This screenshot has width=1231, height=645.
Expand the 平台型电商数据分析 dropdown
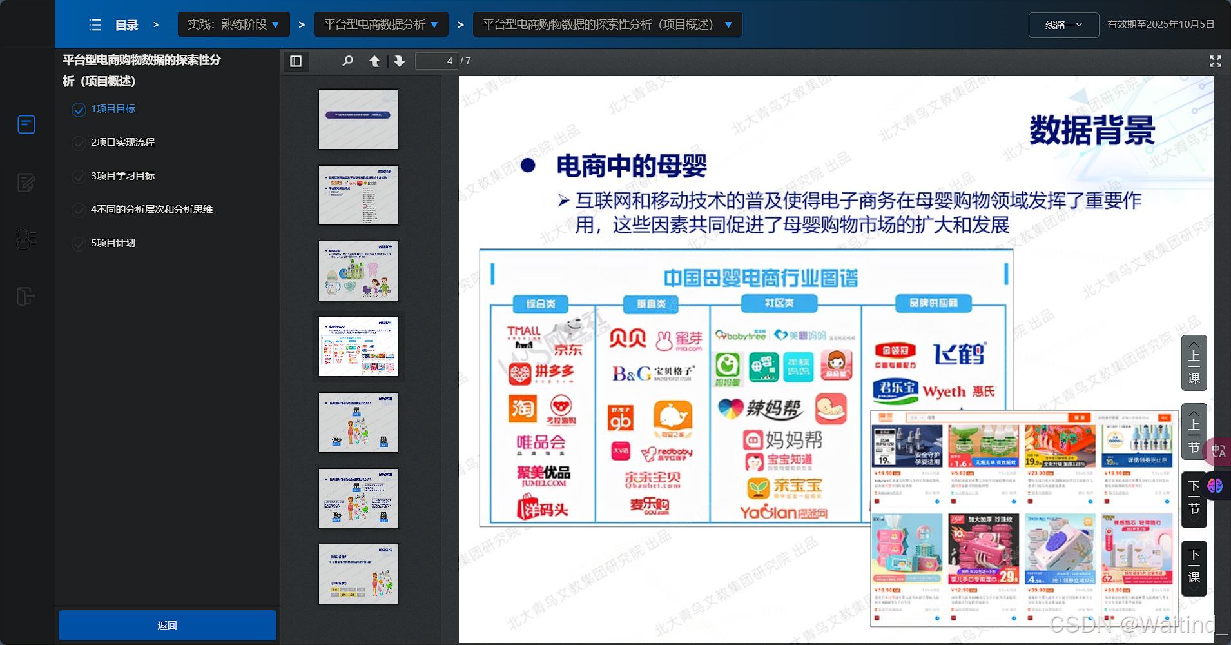[382, 25]
